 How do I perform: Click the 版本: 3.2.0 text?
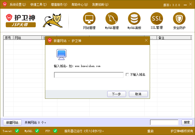pos(171,5)
